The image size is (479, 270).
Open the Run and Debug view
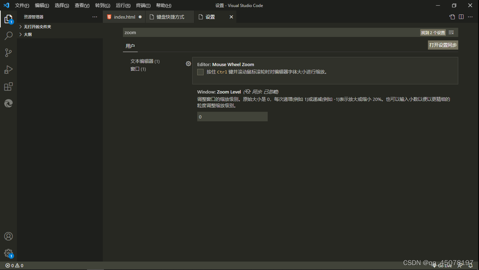click(x=8, y=70)
